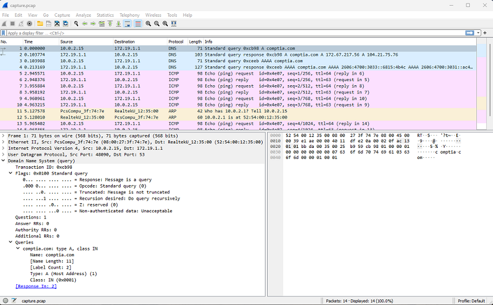Select the Transaction ID: 0xcb98 field
Image resolution: width=493 pixels, height=305 pixels.
pyautogui.click(x=44, y=167)
